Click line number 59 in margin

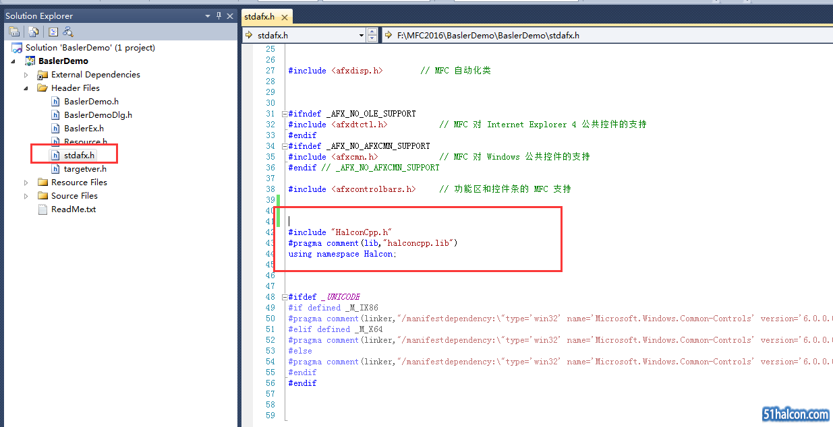click(270, 416)
